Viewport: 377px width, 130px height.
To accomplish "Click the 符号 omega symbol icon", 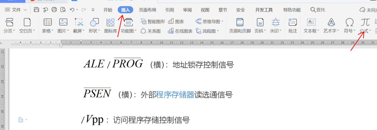I will tap(349, 22).
